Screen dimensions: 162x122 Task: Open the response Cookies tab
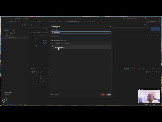tap(38, 69)
